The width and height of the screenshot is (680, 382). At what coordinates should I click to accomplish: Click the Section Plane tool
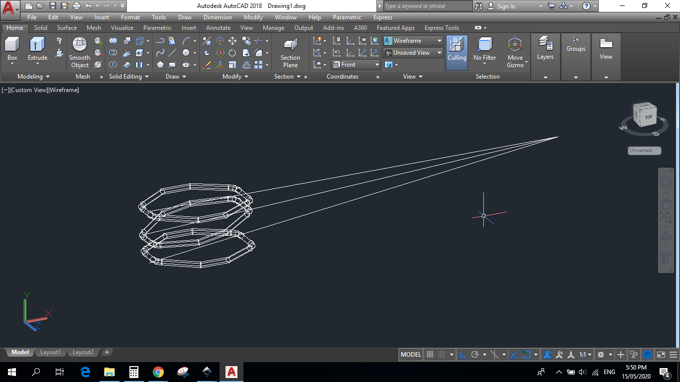(290, 53)
